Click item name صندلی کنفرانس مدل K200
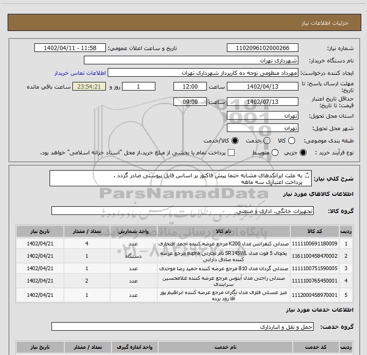The image size is (367, 355). (224, 243)
